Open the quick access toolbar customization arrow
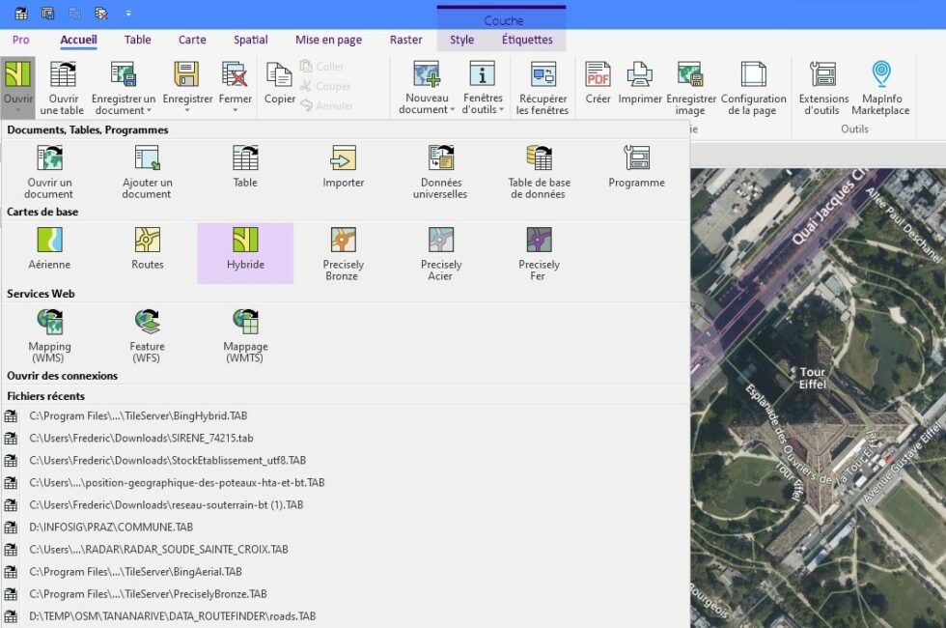 click(x=128, y=14)
